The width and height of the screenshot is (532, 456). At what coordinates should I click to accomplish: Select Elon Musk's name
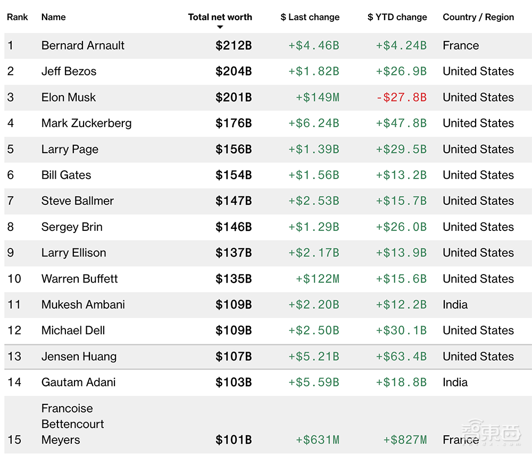(69, 97)
